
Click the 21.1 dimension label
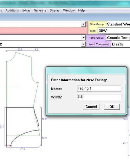click(125, 143)
